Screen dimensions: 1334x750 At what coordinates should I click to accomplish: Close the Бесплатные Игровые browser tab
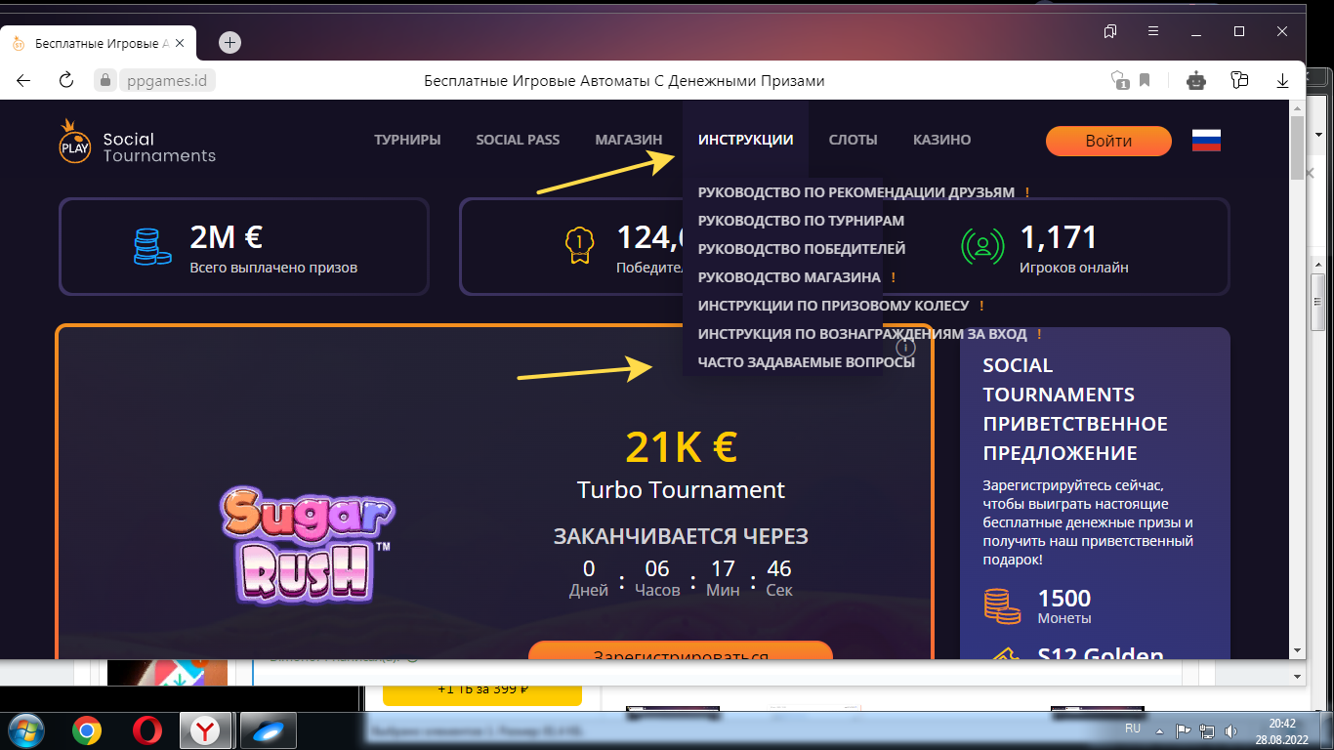[x=180, y=43]
